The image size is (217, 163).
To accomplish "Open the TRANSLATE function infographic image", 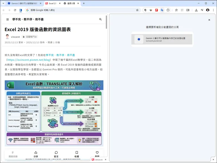I will (x=54, y=113).
